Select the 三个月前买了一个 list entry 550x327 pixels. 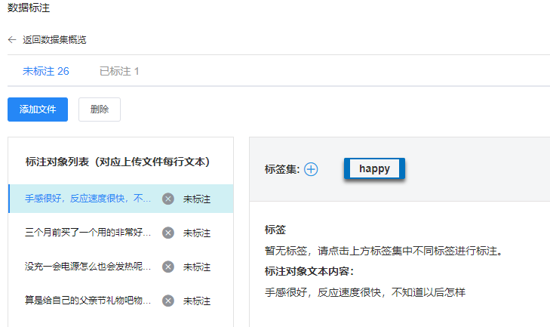pos(88,233)
